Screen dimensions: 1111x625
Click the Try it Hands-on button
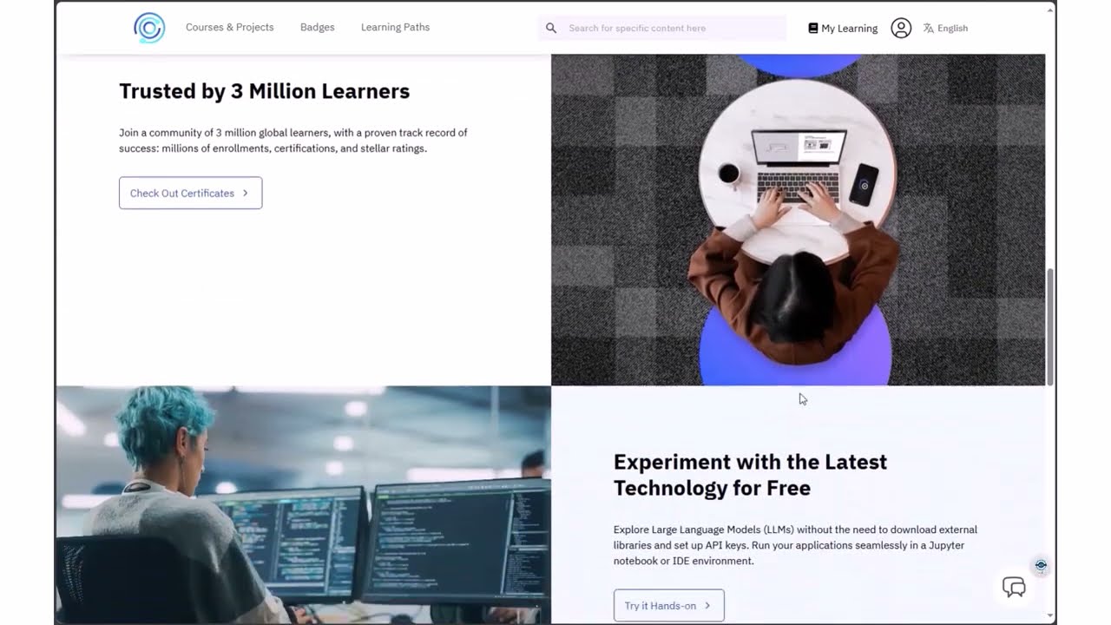point(669,606)
